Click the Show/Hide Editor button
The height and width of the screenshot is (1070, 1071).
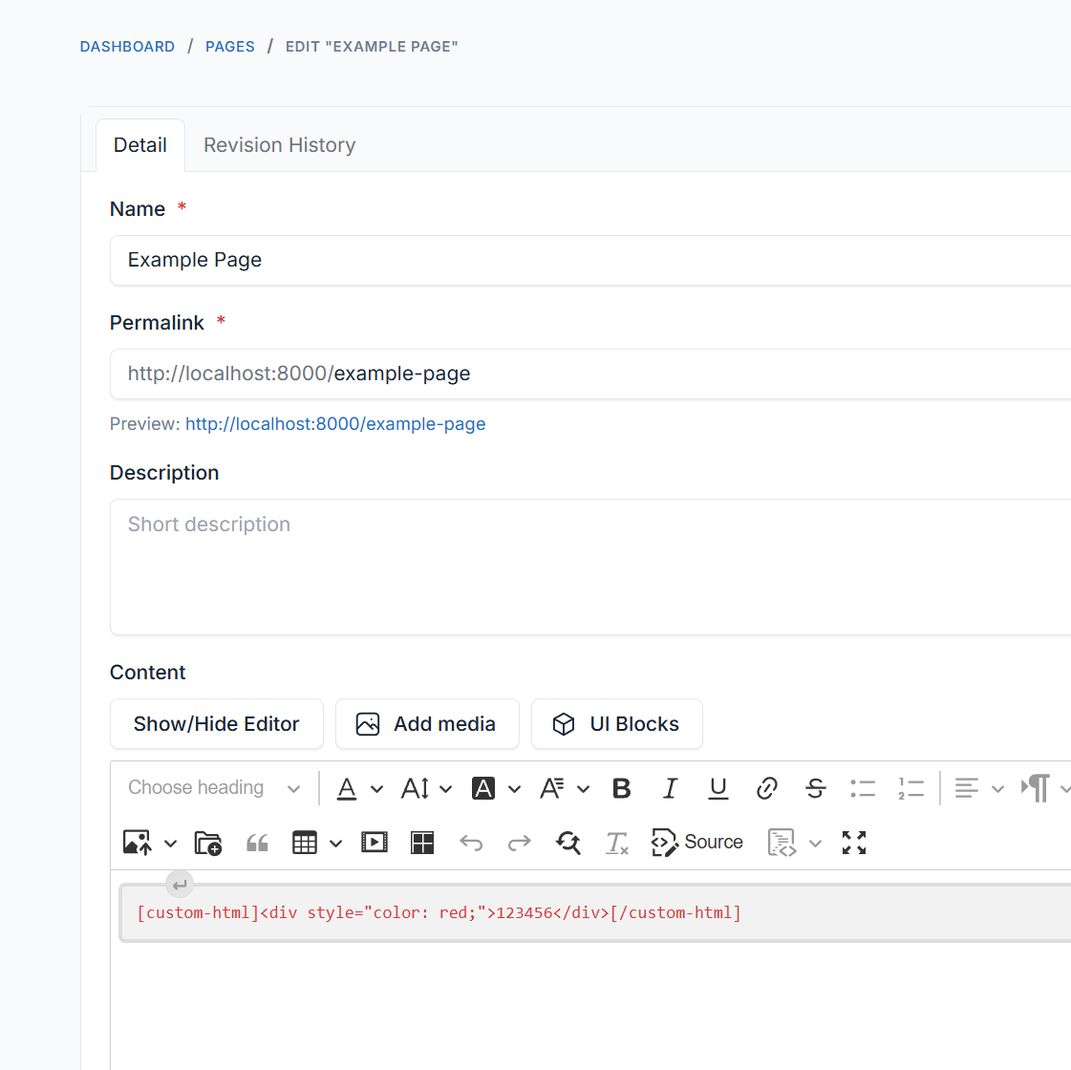click(x=217, y=724)
